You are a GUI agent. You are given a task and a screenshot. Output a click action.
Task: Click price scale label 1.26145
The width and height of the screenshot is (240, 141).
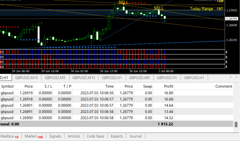click(x=232, y=40)
